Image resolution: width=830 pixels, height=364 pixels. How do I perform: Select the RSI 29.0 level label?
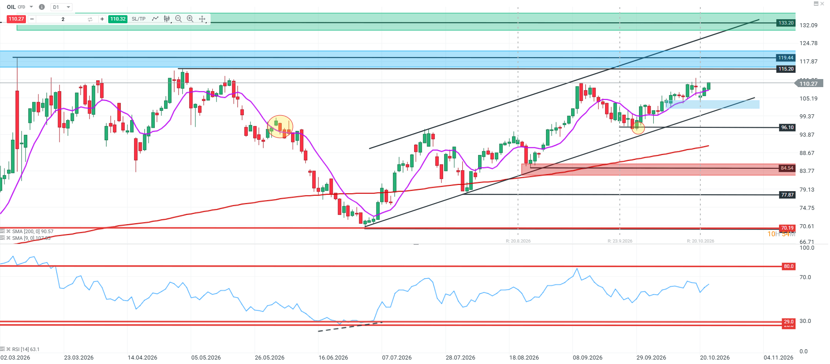(788, 322)
